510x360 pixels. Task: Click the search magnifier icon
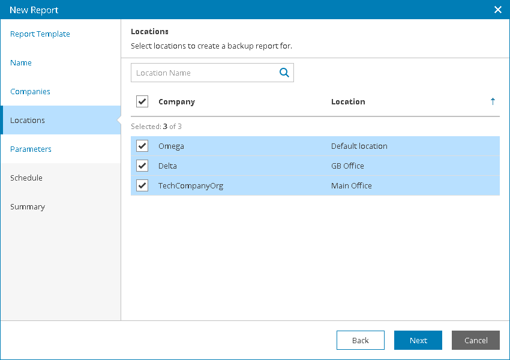click(284, 73)
